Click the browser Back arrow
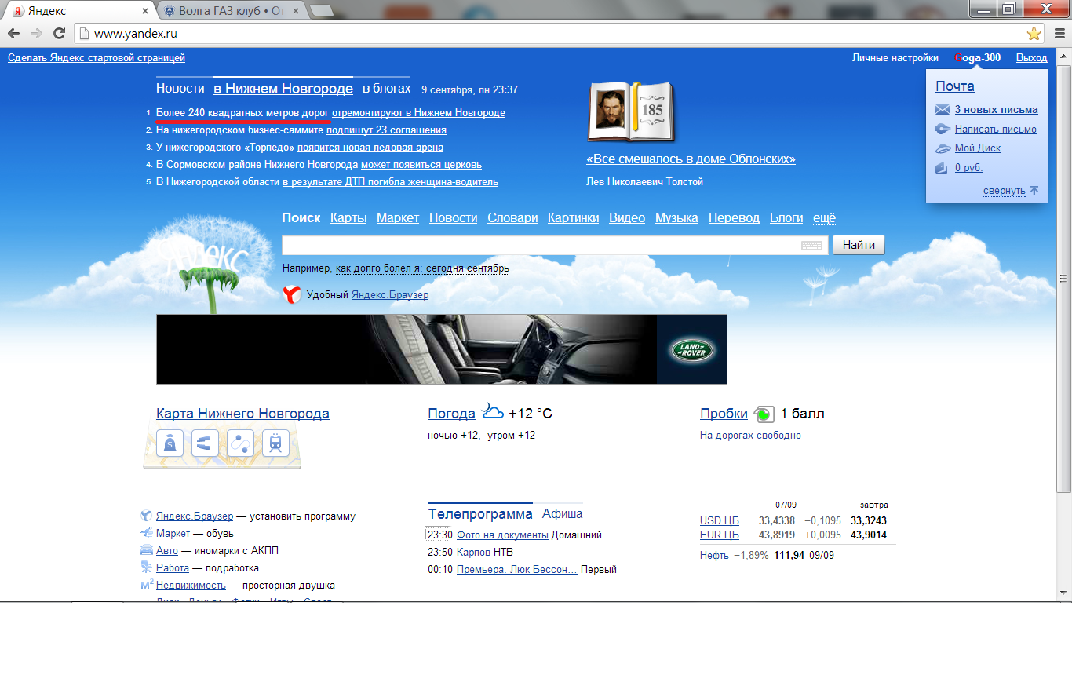The width and height of the screenshot is (1072, 697). click(13, 33)
